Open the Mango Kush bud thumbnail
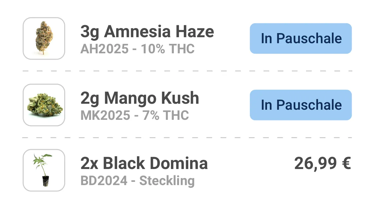The height and width of the screenshot is (210, 375). [44, 105]
